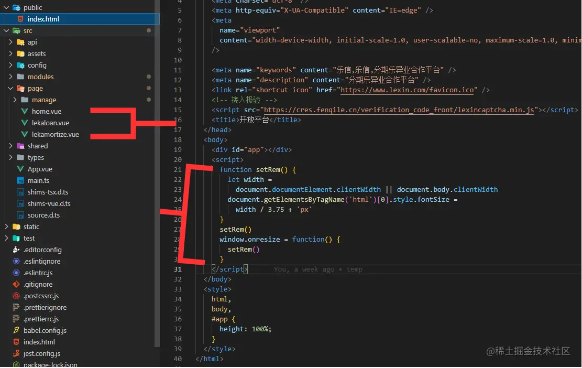
Task: Click the Vue icon beside lekamortize.vue
Action: 25,134
